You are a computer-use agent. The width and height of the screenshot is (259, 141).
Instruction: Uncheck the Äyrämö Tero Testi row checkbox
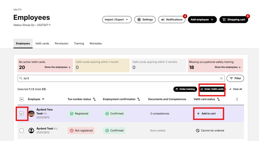click(22, 113)
